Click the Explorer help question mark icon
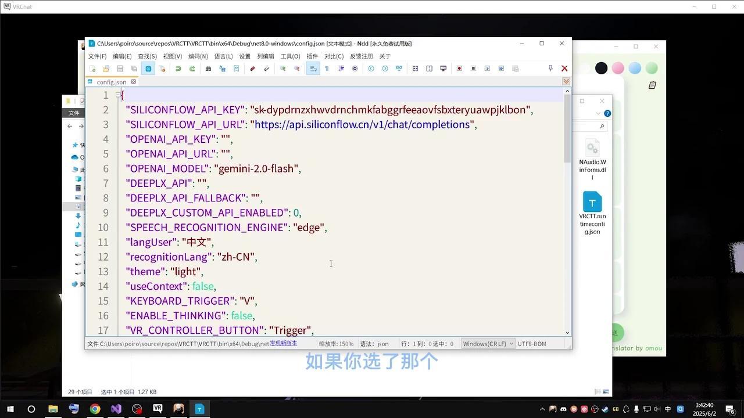744x418 pixels. point(607,113)
